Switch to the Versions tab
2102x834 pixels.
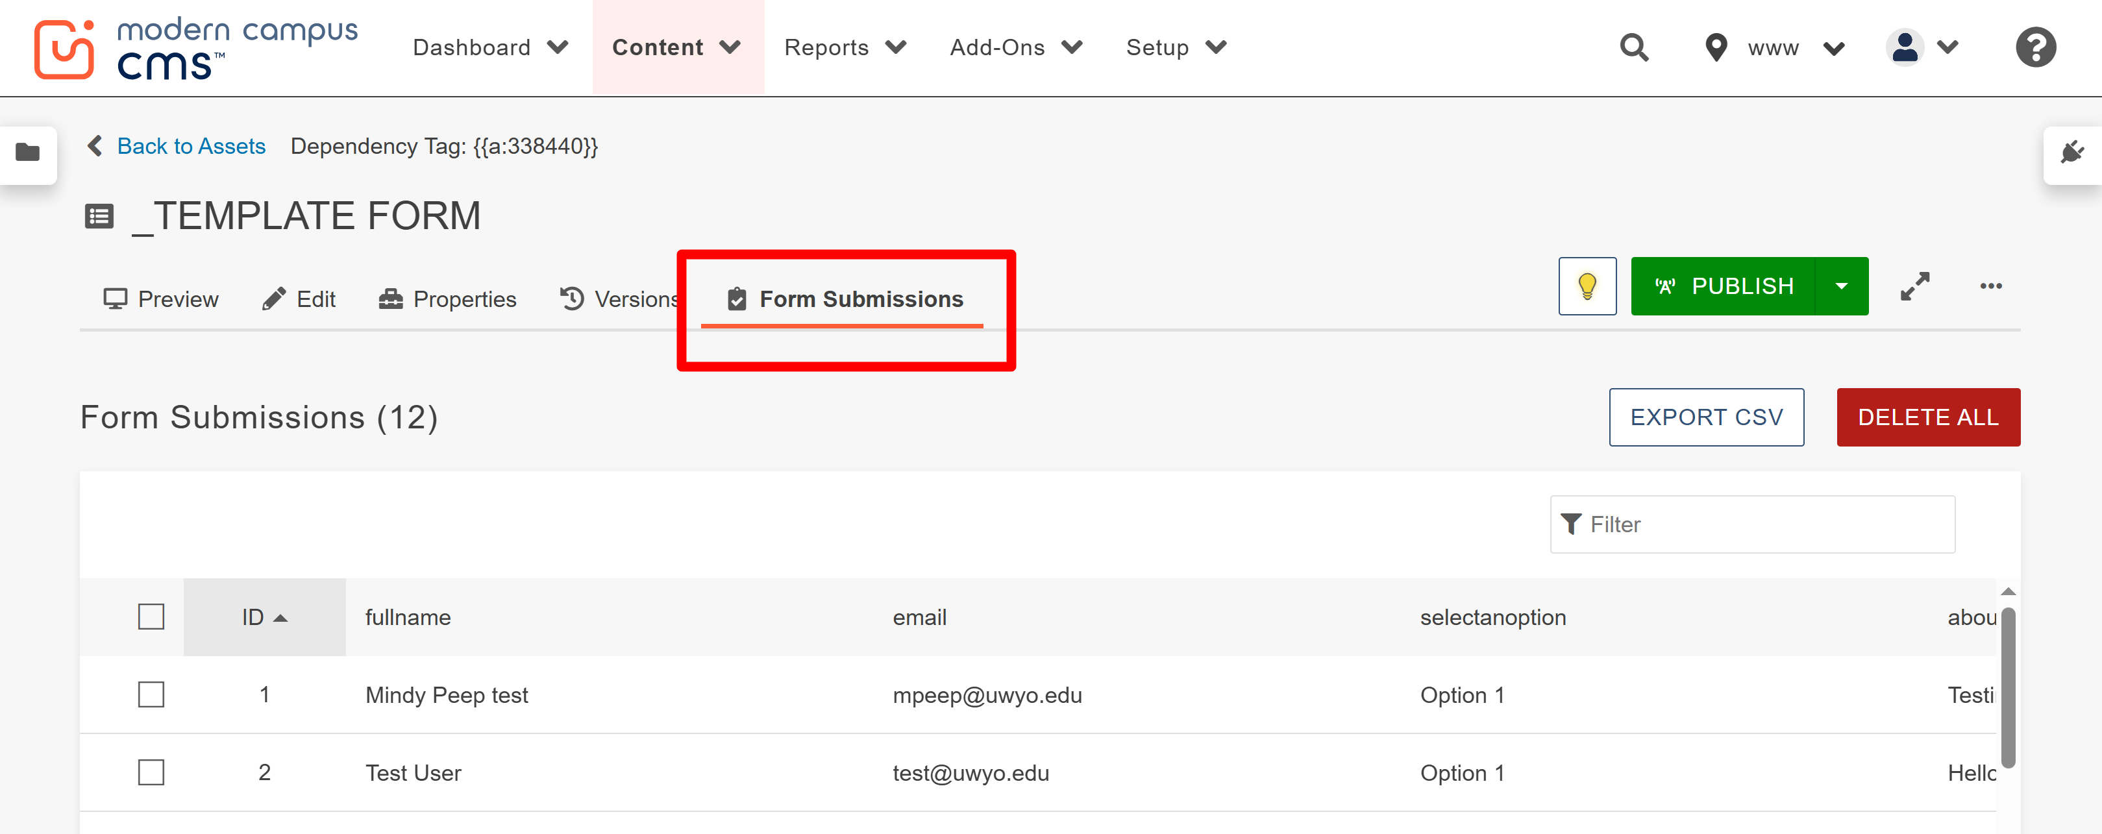pyautogui.click(x=619, y=299)
